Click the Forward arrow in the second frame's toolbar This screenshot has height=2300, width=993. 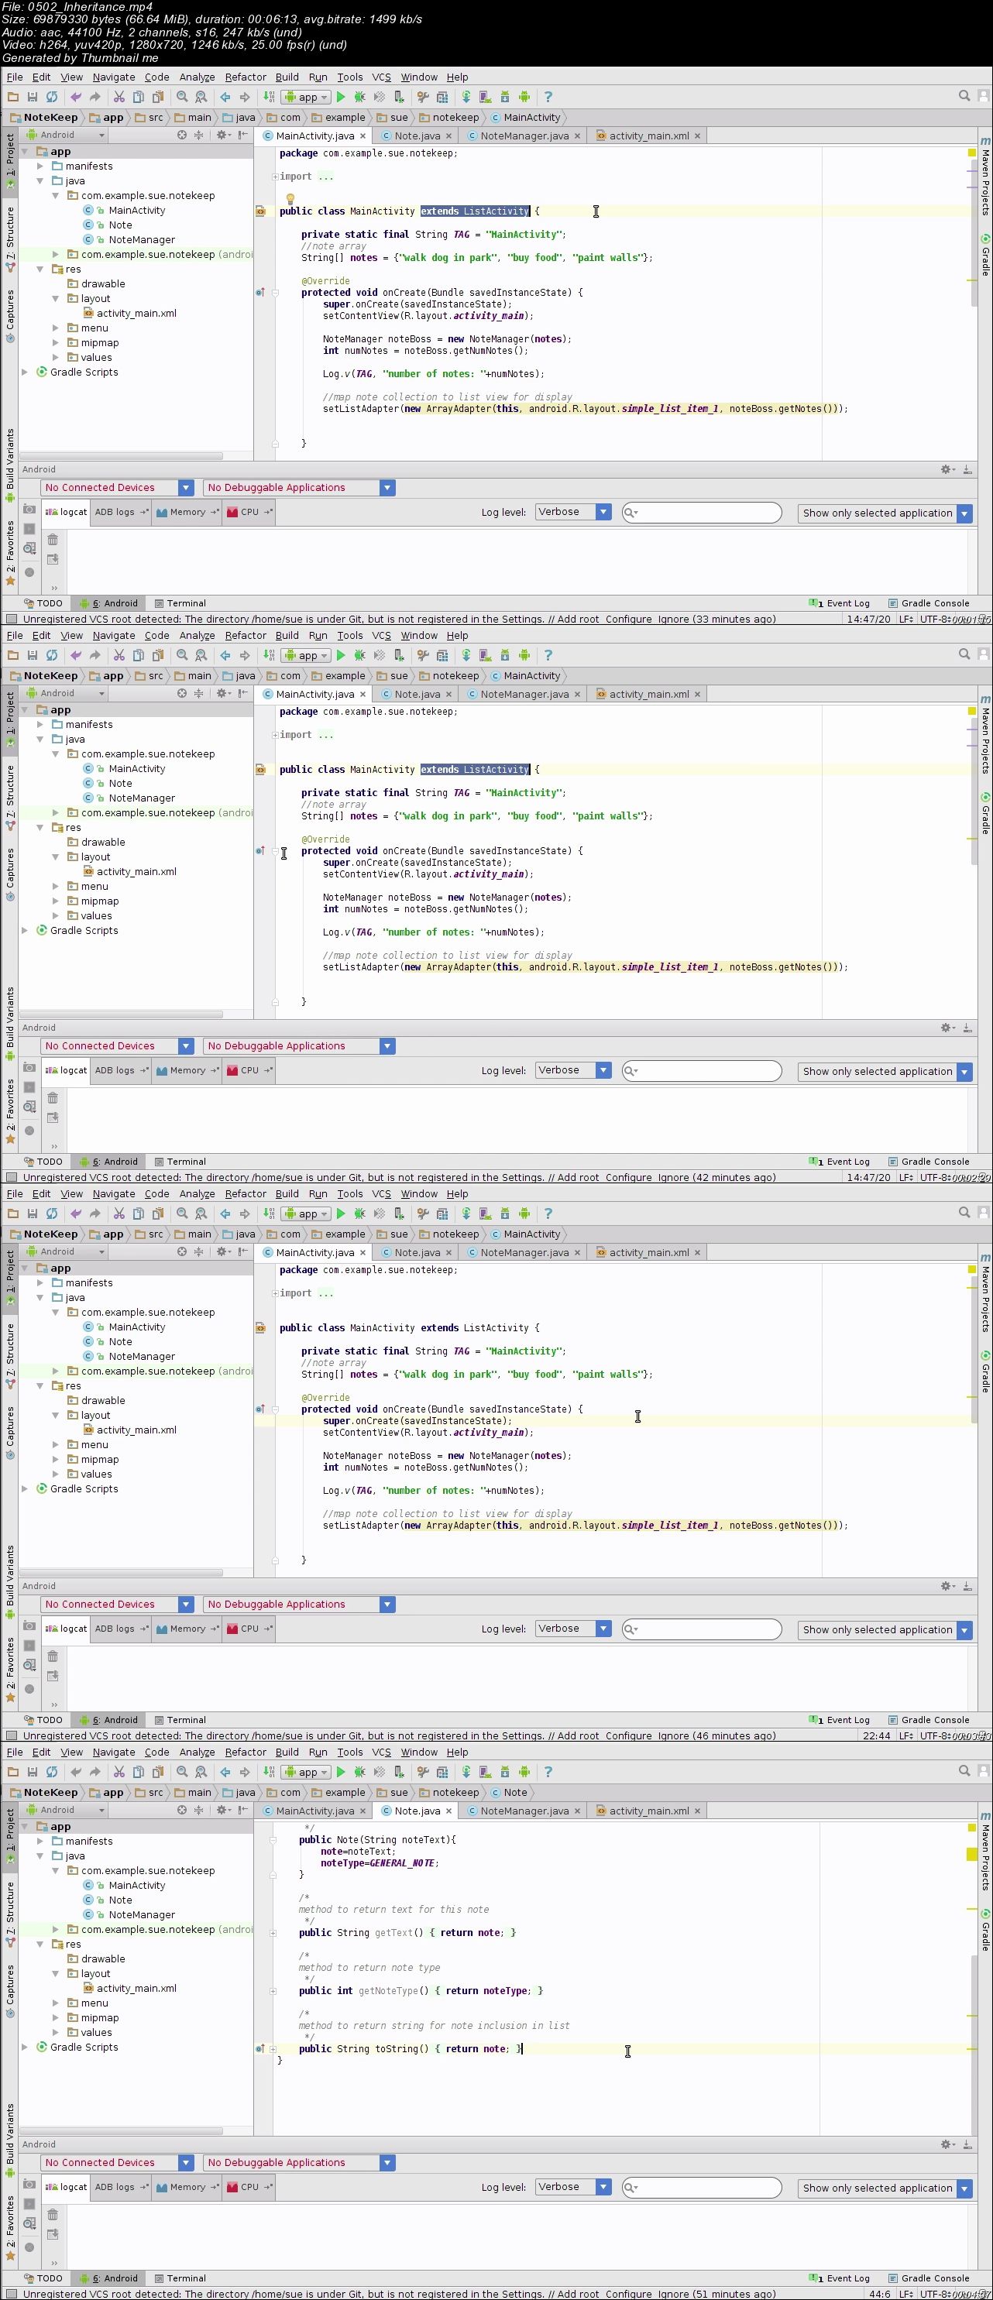coord(245,654)
